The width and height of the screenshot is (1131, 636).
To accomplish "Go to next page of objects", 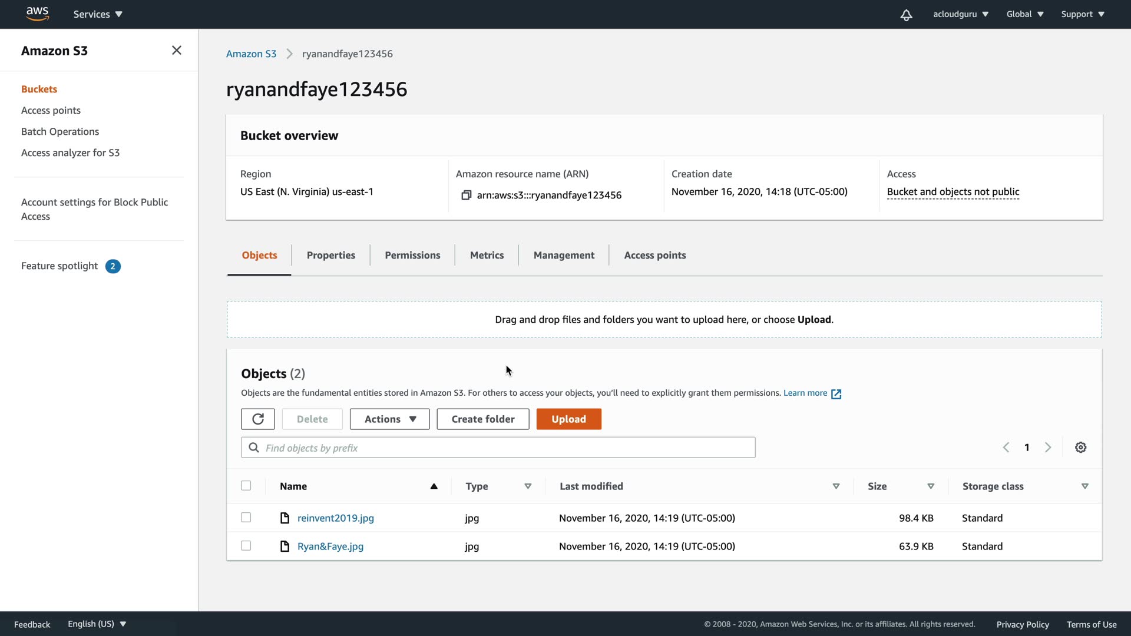I will 1048,448.
